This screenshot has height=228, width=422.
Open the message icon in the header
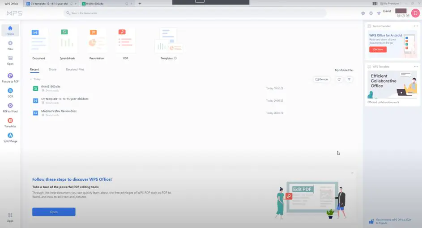click(x=363, y=13)
